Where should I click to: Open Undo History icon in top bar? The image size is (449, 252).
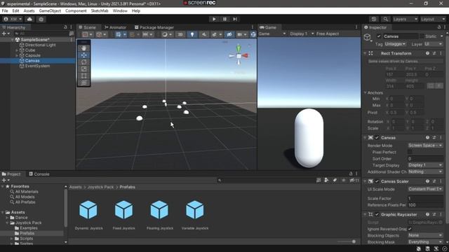pos(374,19)
